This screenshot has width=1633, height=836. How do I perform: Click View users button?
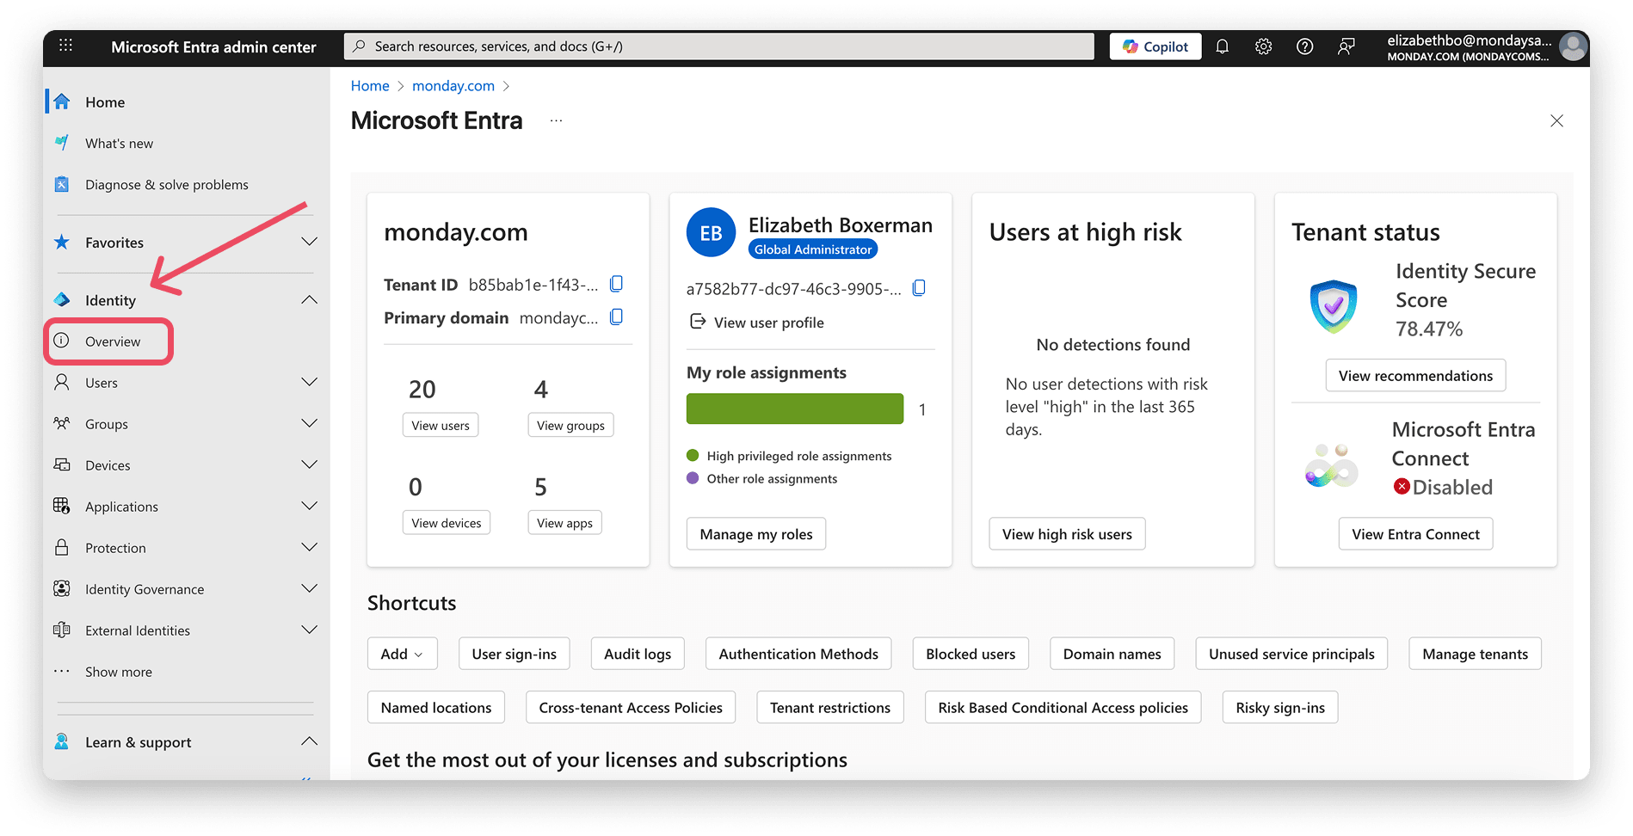point(441,425)
